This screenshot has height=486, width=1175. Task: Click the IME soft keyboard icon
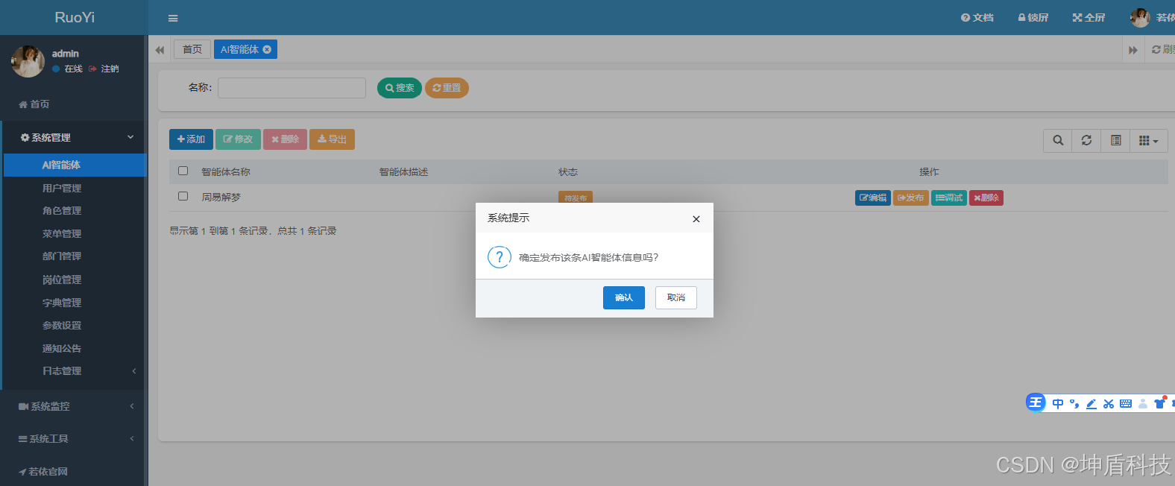1126,404
